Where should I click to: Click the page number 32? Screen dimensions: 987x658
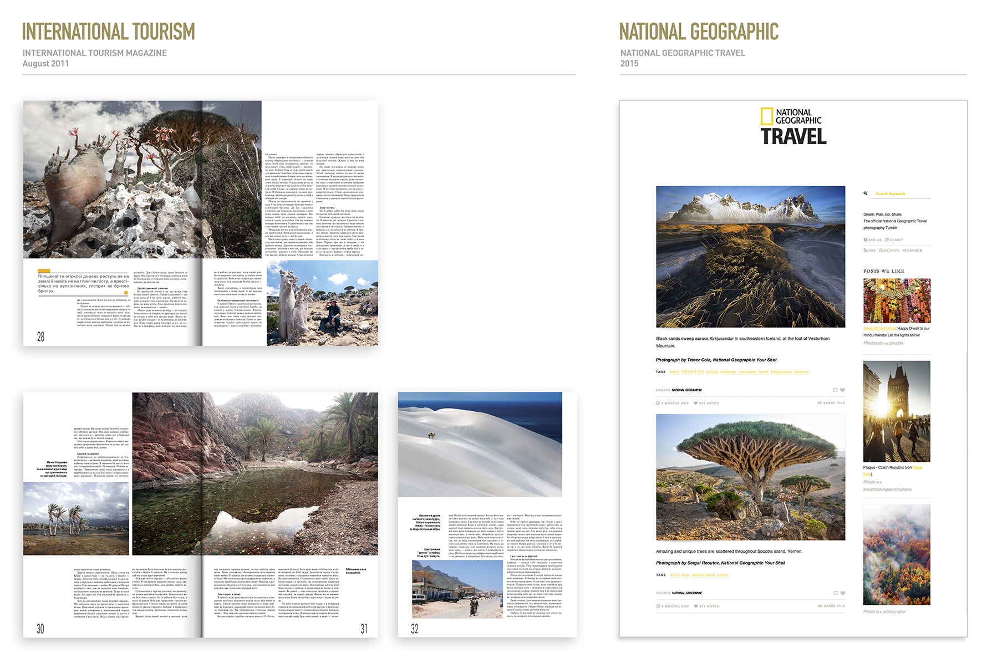[x=415, y=629]
